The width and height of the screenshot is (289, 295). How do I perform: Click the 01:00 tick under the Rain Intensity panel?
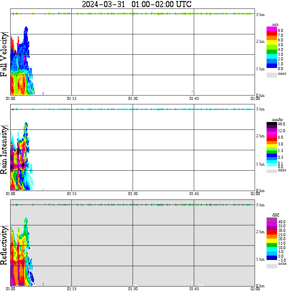click(11, 194)
